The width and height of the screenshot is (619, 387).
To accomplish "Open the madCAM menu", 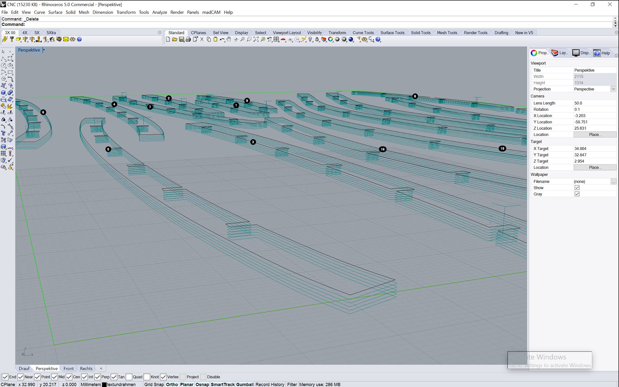I will 211,12.
